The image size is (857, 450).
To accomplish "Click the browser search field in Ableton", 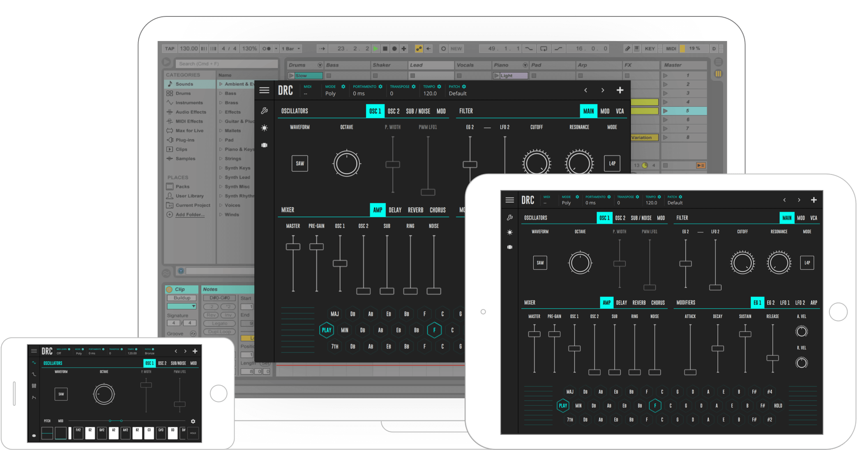I will coord(226,63).
